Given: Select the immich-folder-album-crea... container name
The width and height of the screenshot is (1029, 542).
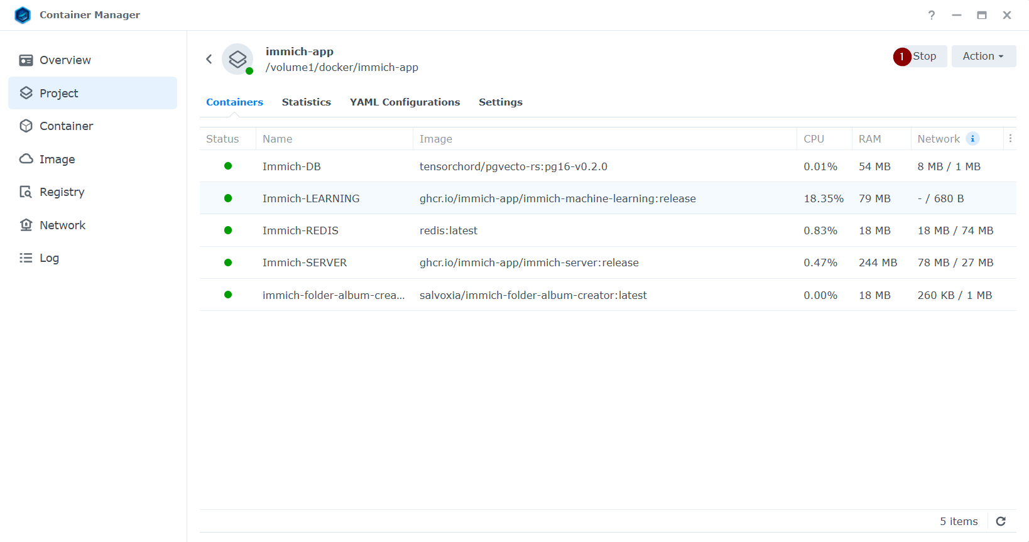Looking at the screenshot, I should coord(334,295).
